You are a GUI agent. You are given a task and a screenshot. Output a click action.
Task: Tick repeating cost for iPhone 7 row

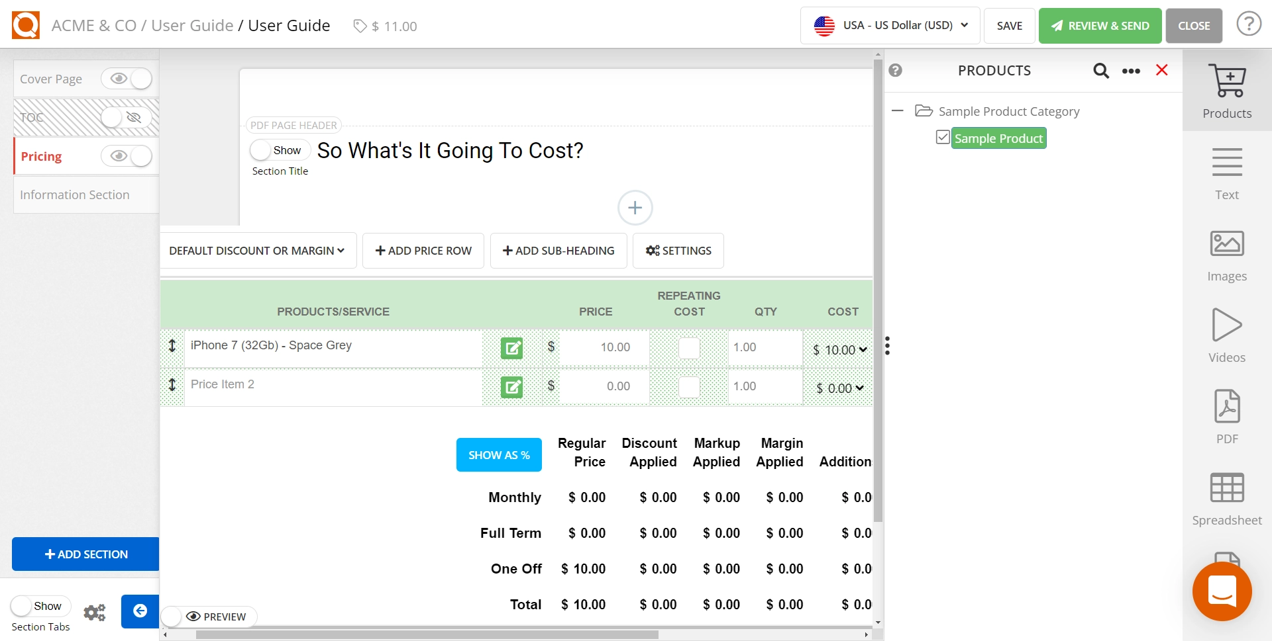click(689, 348)
